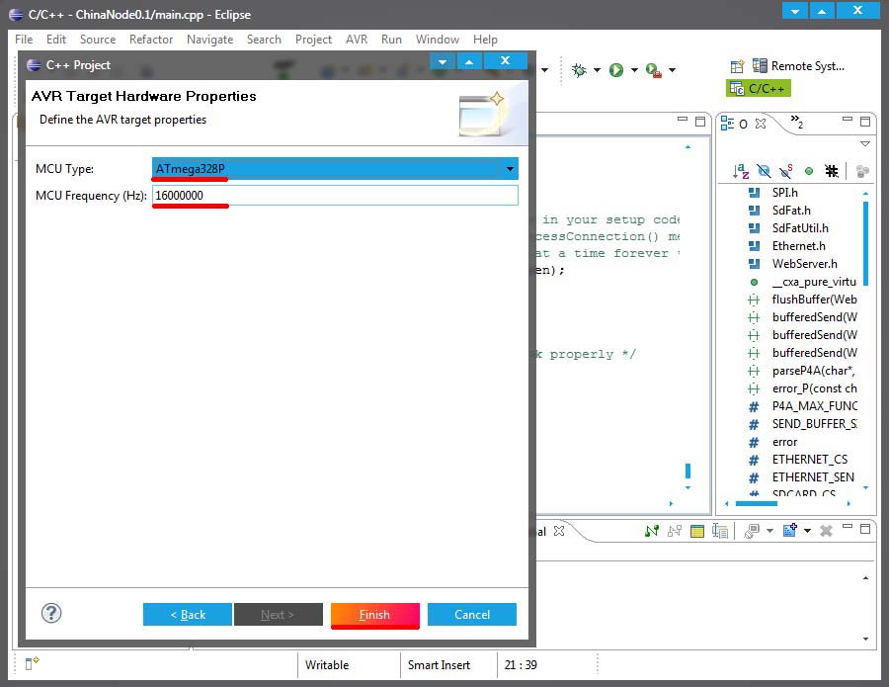889x687 pixels.
Task: Click the disconnect icon in Terminal view
Action: point(675,531)
